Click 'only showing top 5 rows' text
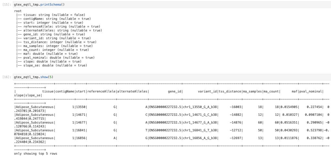331x156 pixels. click(x=36, y=153)
